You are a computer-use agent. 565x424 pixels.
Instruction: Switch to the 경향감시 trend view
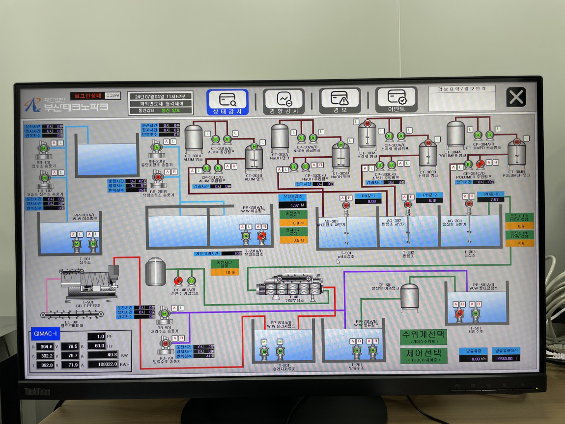coord(283,102)
